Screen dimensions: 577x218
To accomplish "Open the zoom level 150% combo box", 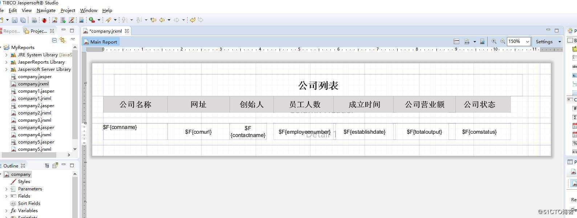I will [x=519, y=41].
